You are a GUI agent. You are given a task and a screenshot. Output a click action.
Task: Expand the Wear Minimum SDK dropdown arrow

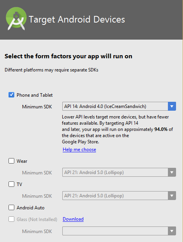pos(172,172)
